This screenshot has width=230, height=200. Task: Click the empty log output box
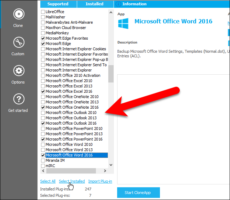173,129
